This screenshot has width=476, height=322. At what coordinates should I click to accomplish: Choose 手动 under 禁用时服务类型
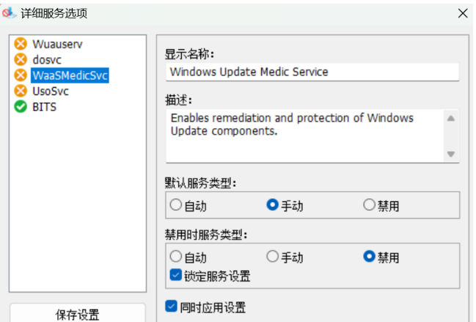(272, 257)
